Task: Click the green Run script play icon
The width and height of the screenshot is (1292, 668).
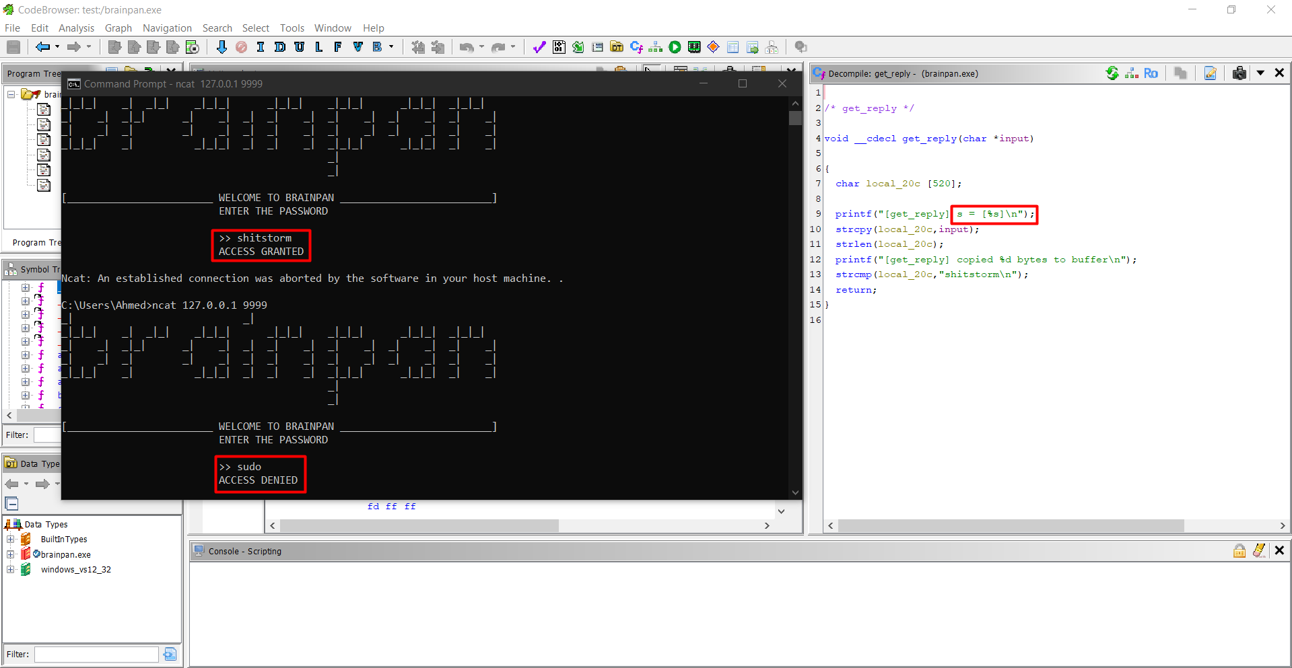Action: 675,47
